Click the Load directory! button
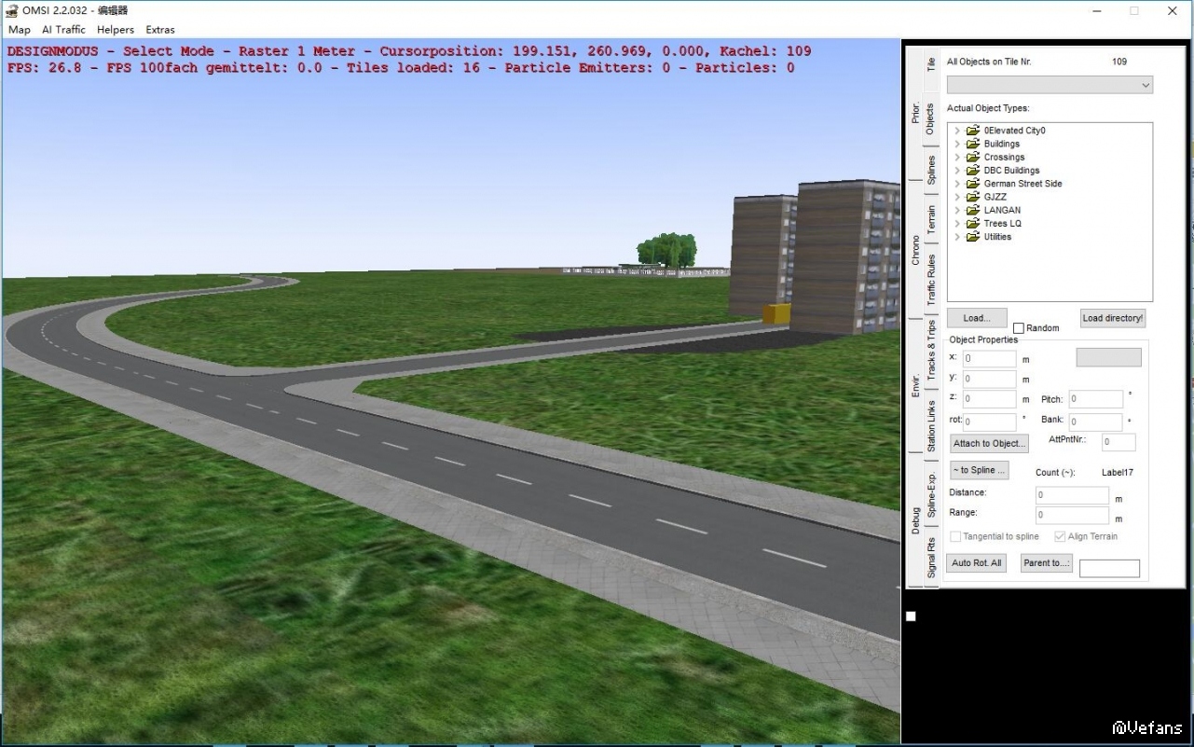This screenshot has height=747, width=1194. 1113,318
